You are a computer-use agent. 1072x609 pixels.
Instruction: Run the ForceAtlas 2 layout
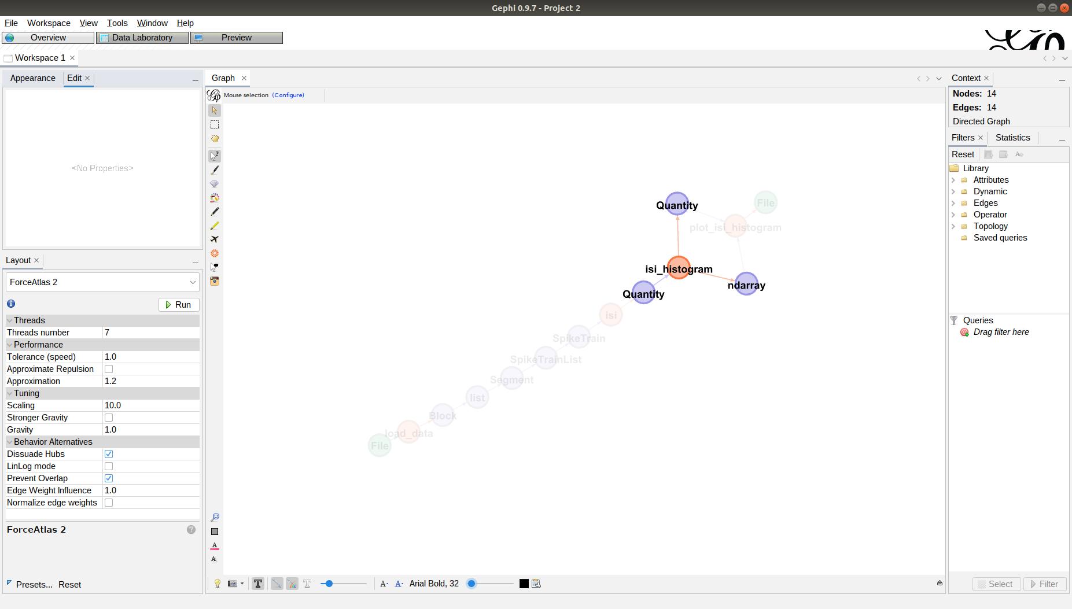(179, 305)
